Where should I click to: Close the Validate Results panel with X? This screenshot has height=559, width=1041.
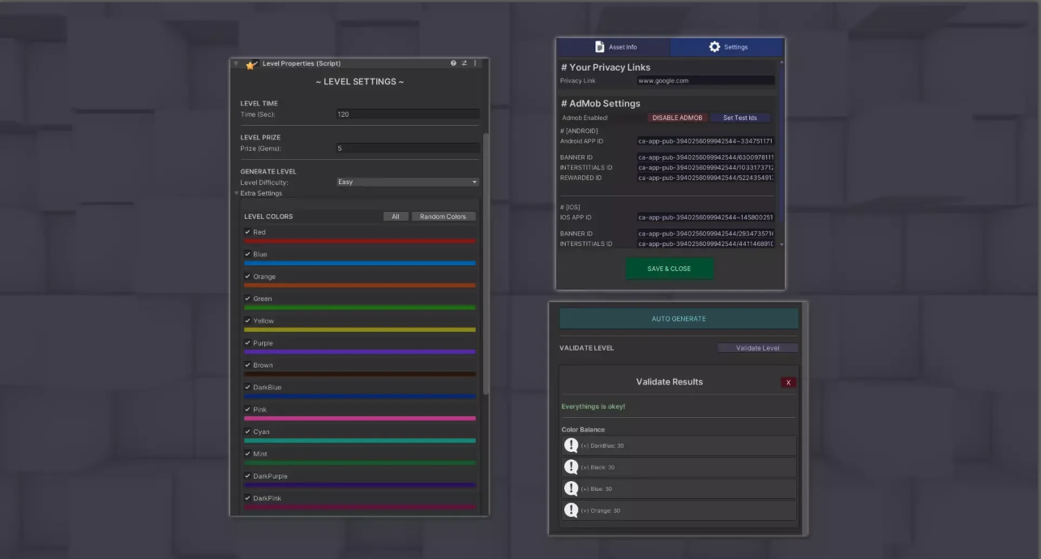[788, 382]
